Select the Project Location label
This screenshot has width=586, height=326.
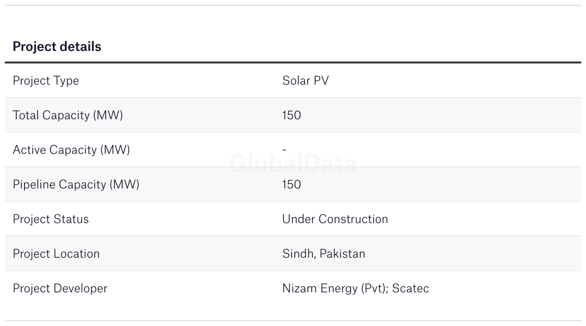56,254
